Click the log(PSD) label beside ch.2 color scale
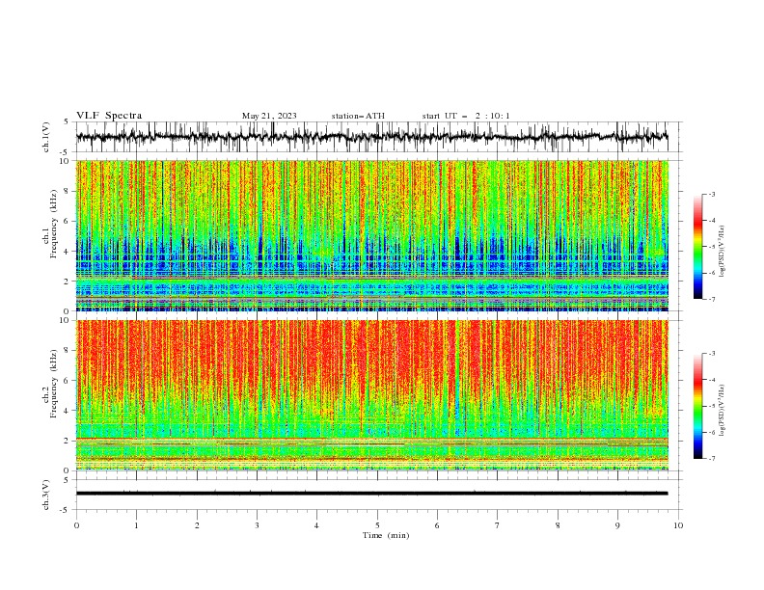 point(722,411)
